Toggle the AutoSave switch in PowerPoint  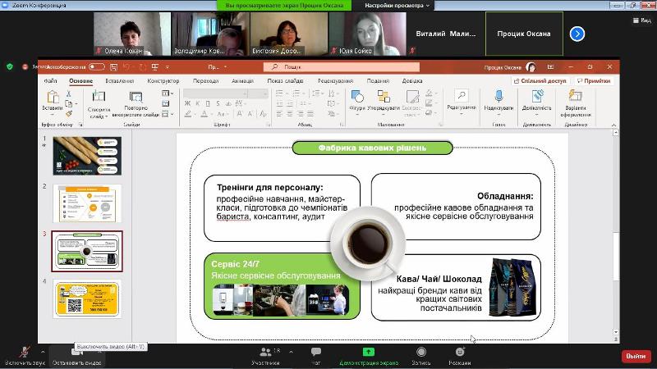pyautogui.click(x=96, y=66)
